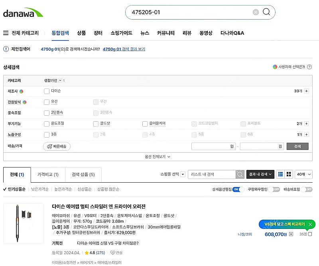Open the 쇼핑가이드 tab
Screen dimensions: 319x266
click(x=122, y=33)
